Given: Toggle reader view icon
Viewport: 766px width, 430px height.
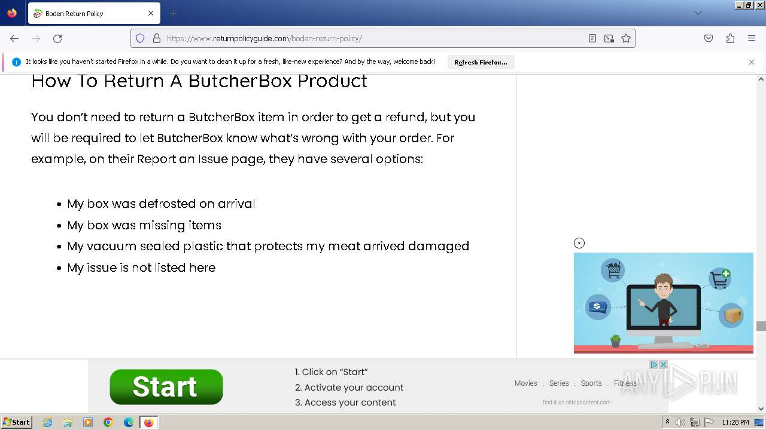Looking at the screenshot, I should tap(592, 38).
